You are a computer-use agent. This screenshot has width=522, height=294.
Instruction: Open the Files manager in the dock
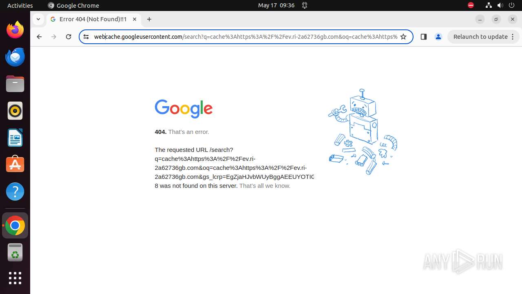click(15, 84)
